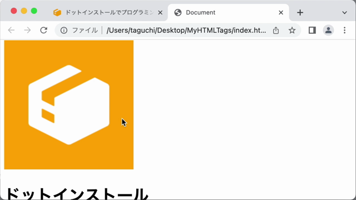This screenshot has width=356, height=200.
Task: Click the red close window button
Action: [x=14, y=11]
